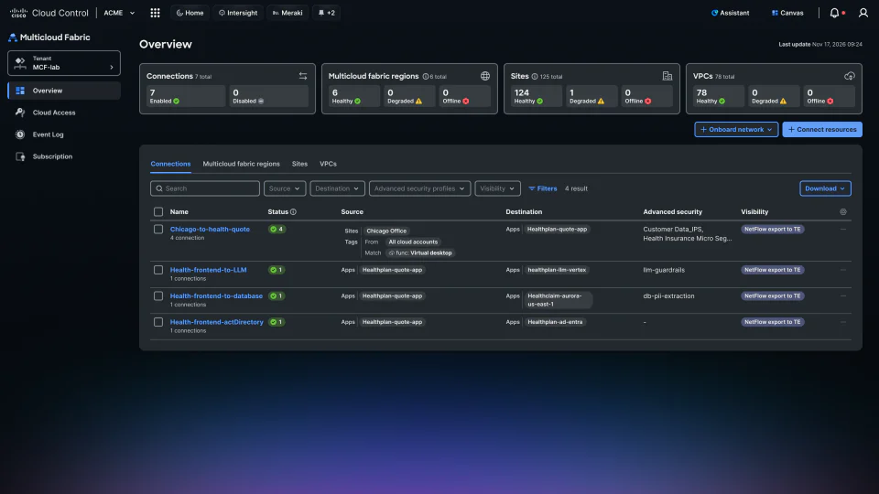
Task: Open Subscription in the sidebar
Action: 64,156
